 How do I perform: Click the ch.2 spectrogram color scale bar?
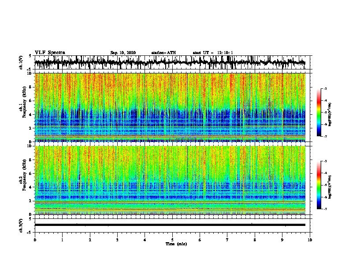[319, 185]
